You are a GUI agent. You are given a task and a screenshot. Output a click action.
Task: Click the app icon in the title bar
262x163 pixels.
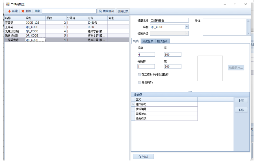click(8, 4)
